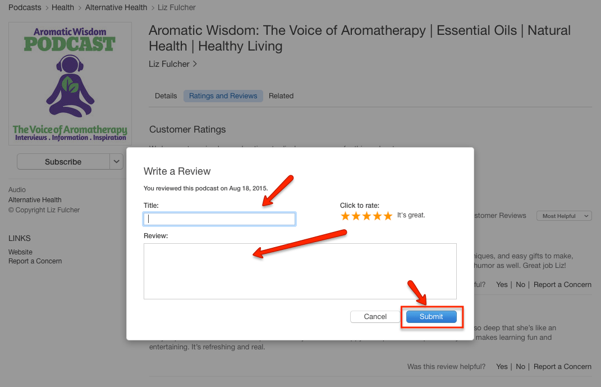The width and height of the screenshot is (601, 387).
Task: Open the Subscribe dropdown arrow
Action: coord(117,161)
